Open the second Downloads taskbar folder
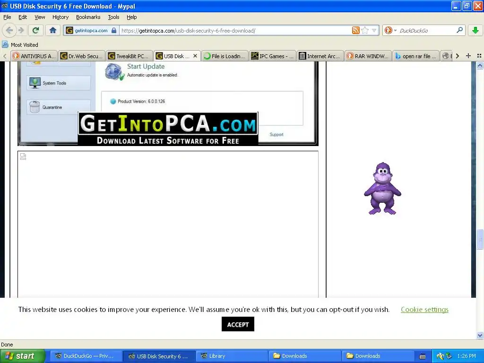 (379, 356)
